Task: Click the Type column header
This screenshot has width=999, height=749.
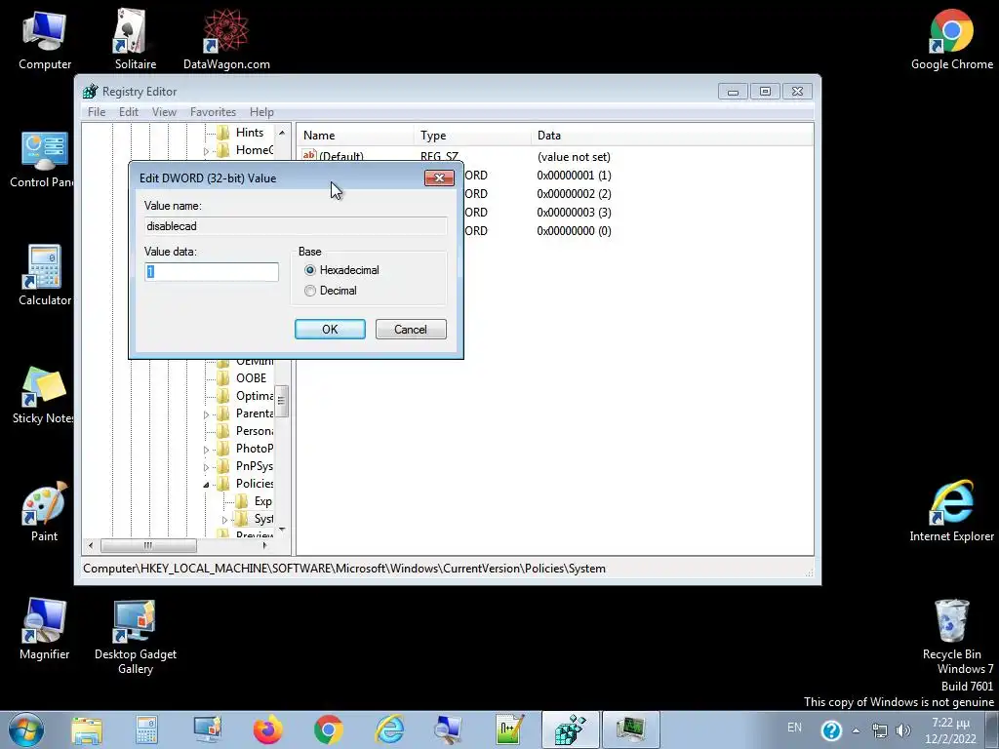Action: point(472,135)
